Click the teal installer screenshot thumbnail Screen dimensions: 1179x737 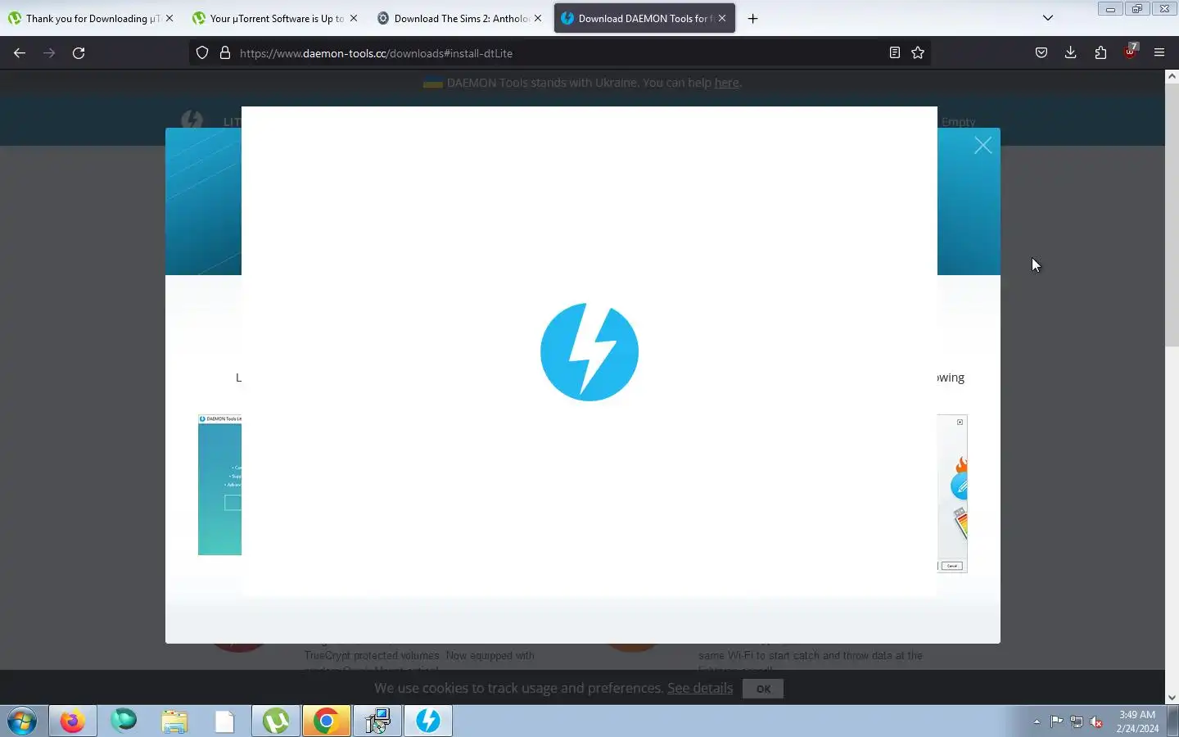(219, 485)
